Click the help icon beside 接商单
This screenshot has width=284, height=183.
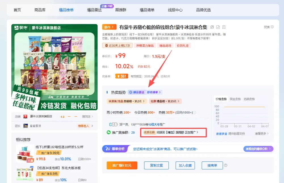click(226, 165)
